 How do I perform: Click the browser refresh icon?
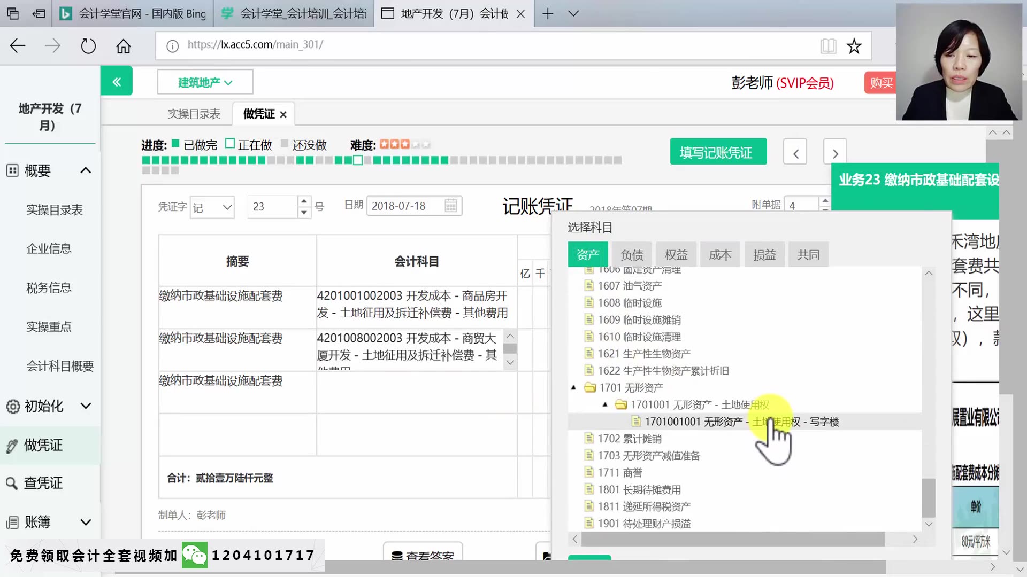88,46
